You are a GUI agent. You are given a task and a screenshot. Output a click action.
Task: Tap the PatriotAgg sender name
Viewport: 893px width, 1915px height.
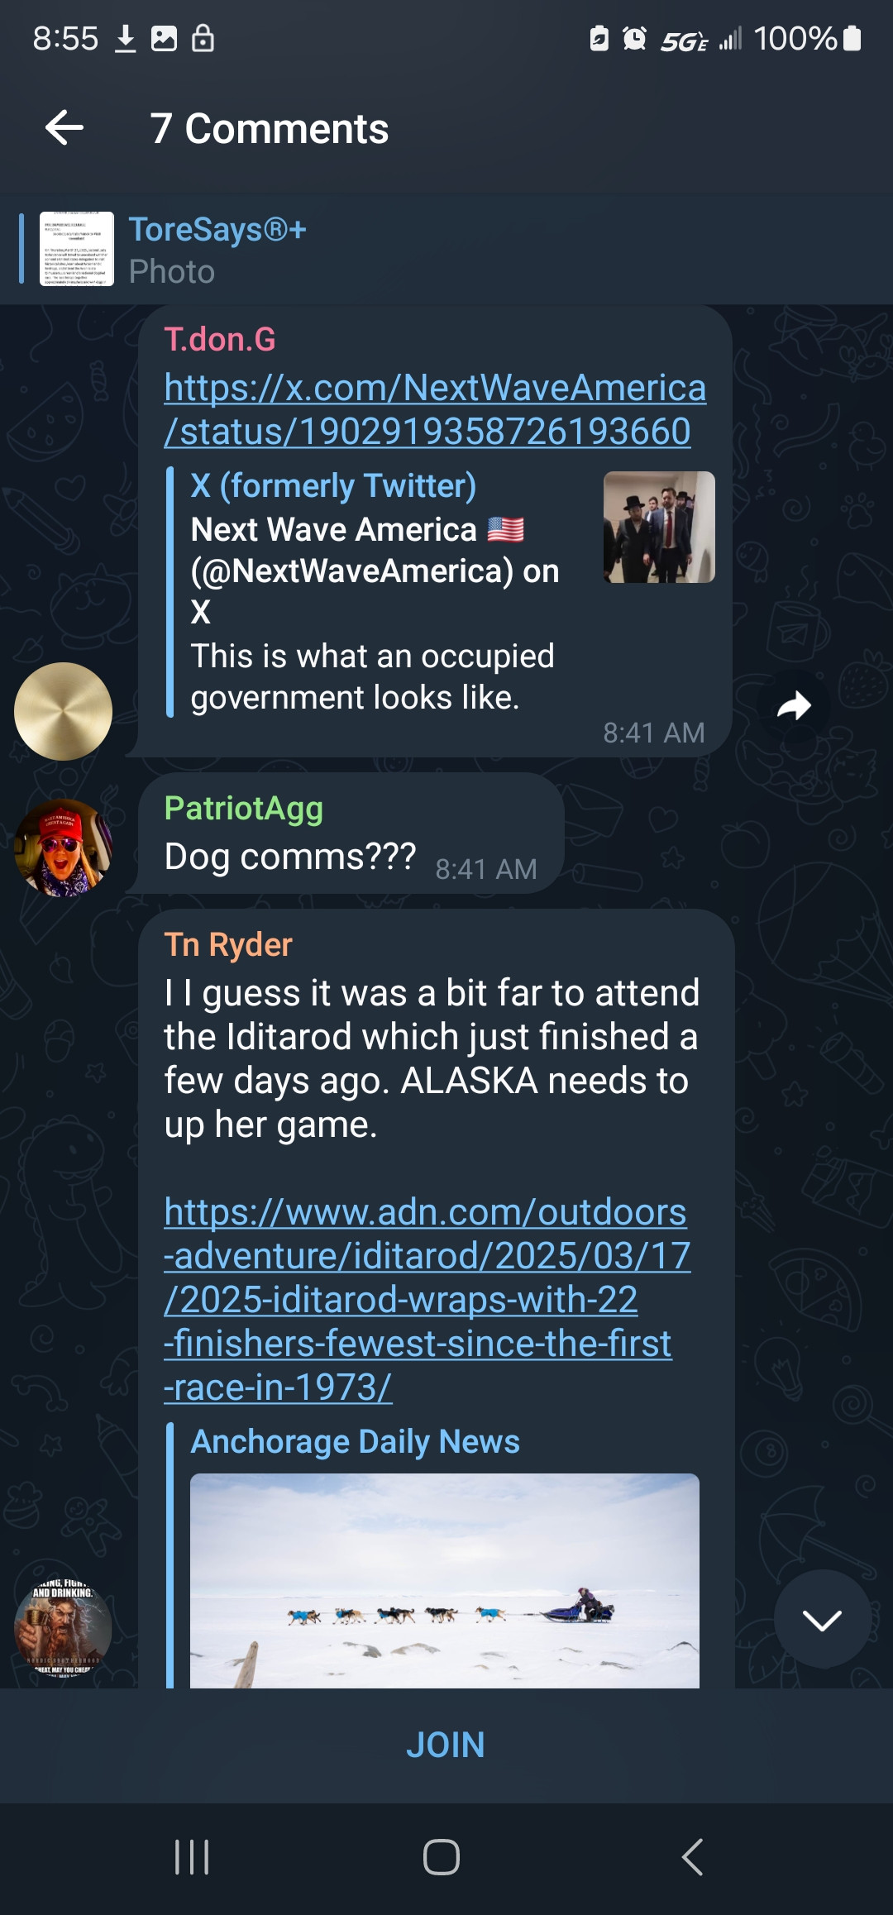pyautogui.click(x=244, y=809)
